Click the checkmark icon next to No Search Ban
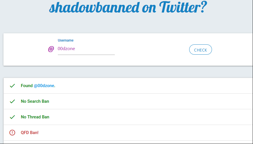 12,101
